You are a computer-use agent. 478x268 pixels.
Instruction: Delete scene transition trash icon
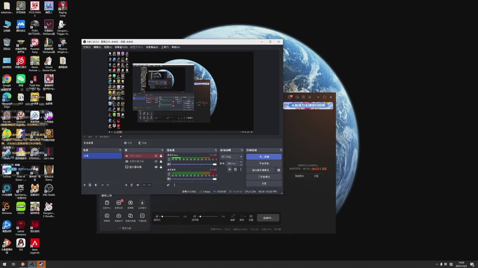(235, 170)
